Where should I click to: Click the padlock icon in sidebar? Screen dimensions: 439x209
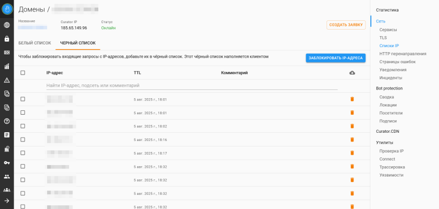coord(7,39)
